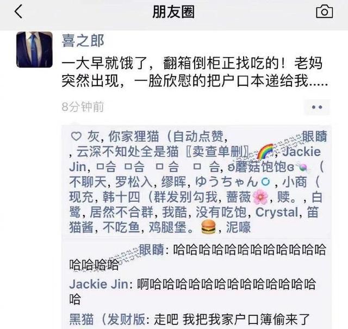Open liker 罗松入 profile
This screenshot has height=329, width=348.
point(134,182)
